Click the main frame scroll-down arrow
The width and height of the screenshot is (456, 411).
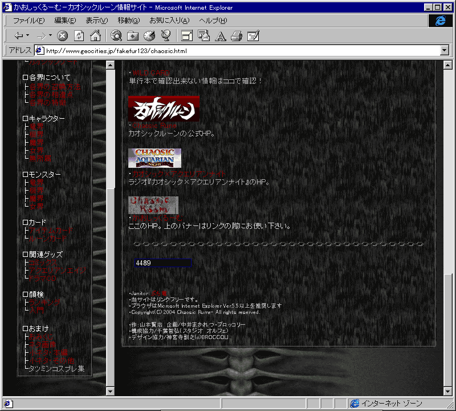coord(448,391)
